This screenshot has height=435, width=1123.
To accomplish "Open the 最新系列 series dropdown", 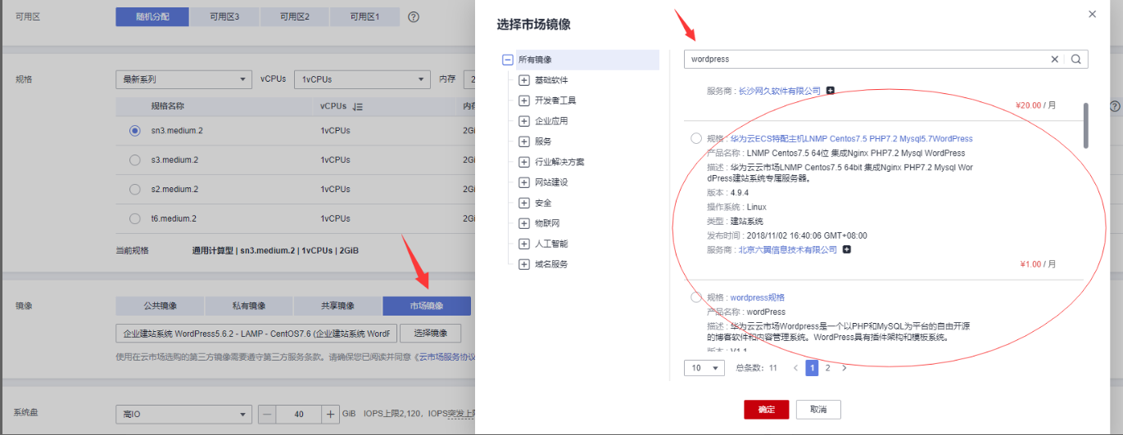I will pyautogui.click(x=183, y=79).
